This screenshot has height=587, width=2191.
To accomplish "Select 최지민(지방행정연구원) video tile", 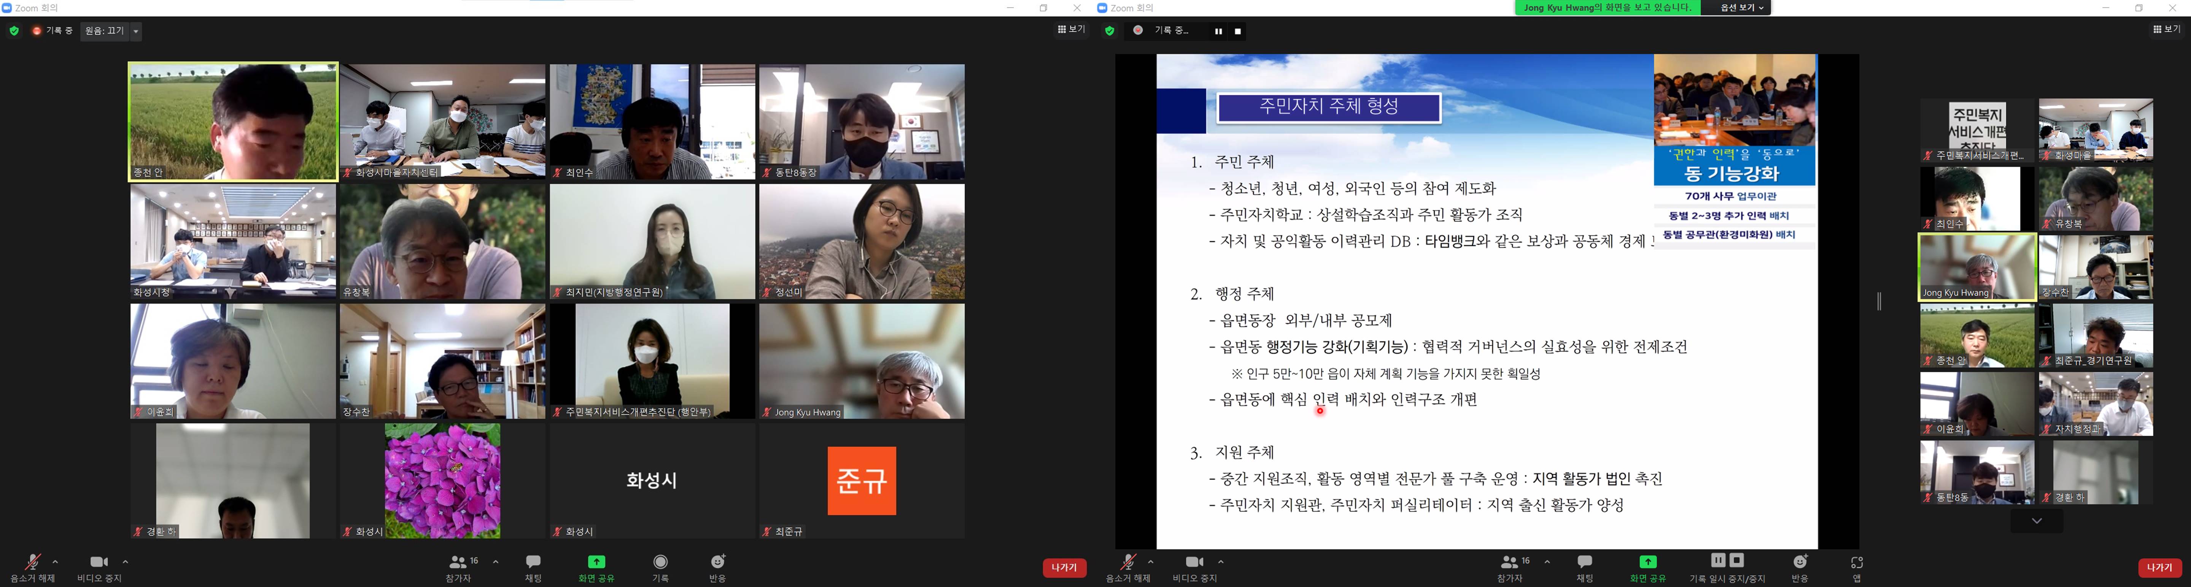I will [x=652, y=242].
